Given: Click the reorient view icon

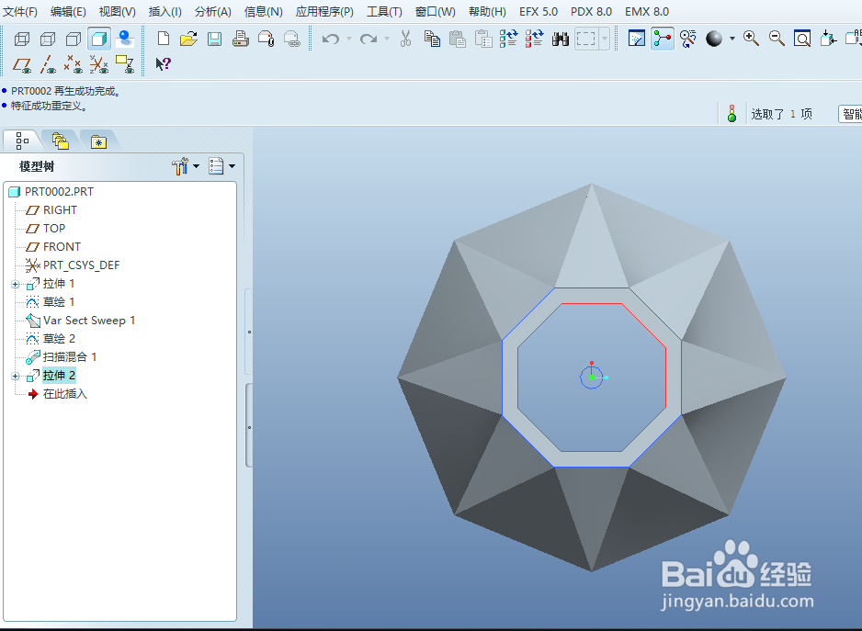Looking at the screenshot, I should tap(828, 39).
